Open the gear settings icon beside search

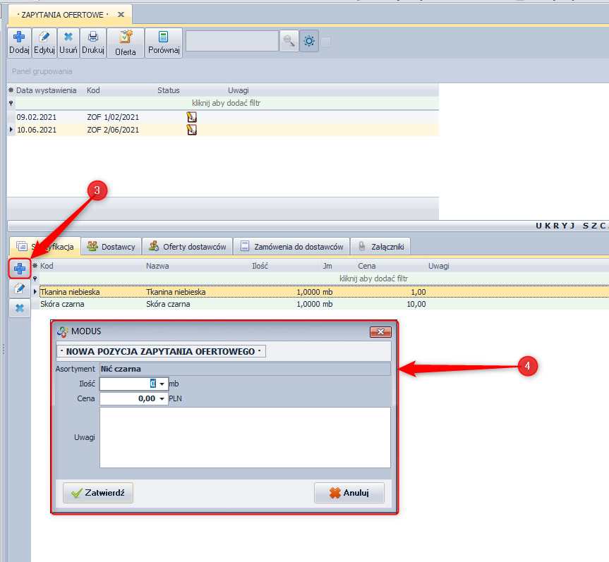(x=309, y=42)
